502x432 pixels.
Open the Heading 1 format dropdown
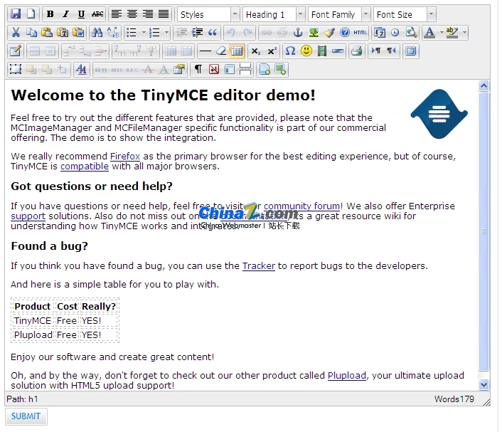coord(274,14)
